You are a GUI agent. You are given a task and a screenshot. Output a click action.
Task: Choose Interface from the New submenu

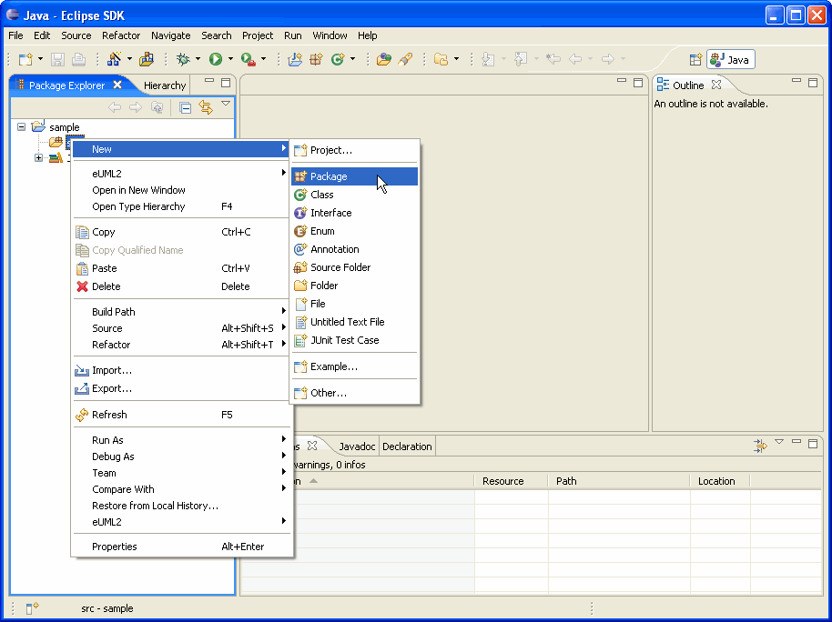coord(354,213)
